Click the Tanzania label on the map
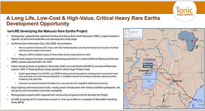 [147, 94]
